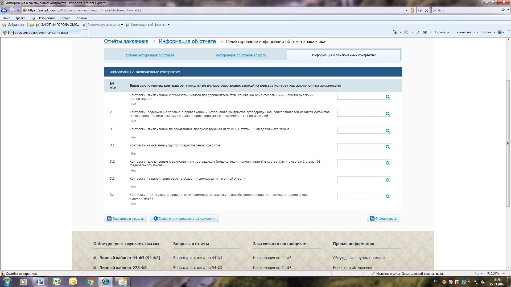
Task: Click the add to favorites star icon
Action: click(x=32, y=25)
